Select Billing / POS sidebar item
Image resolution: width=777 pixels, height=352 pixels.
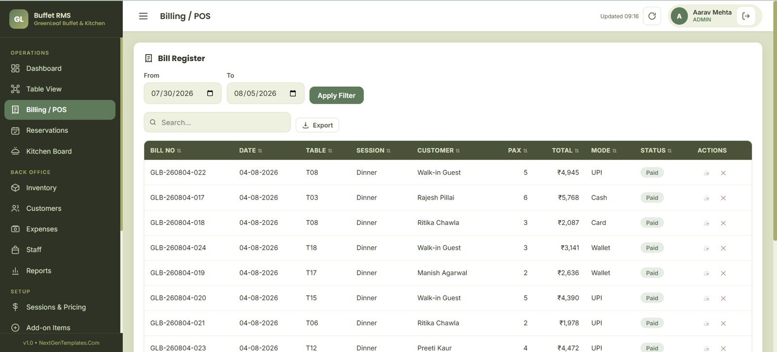[60, 110]
